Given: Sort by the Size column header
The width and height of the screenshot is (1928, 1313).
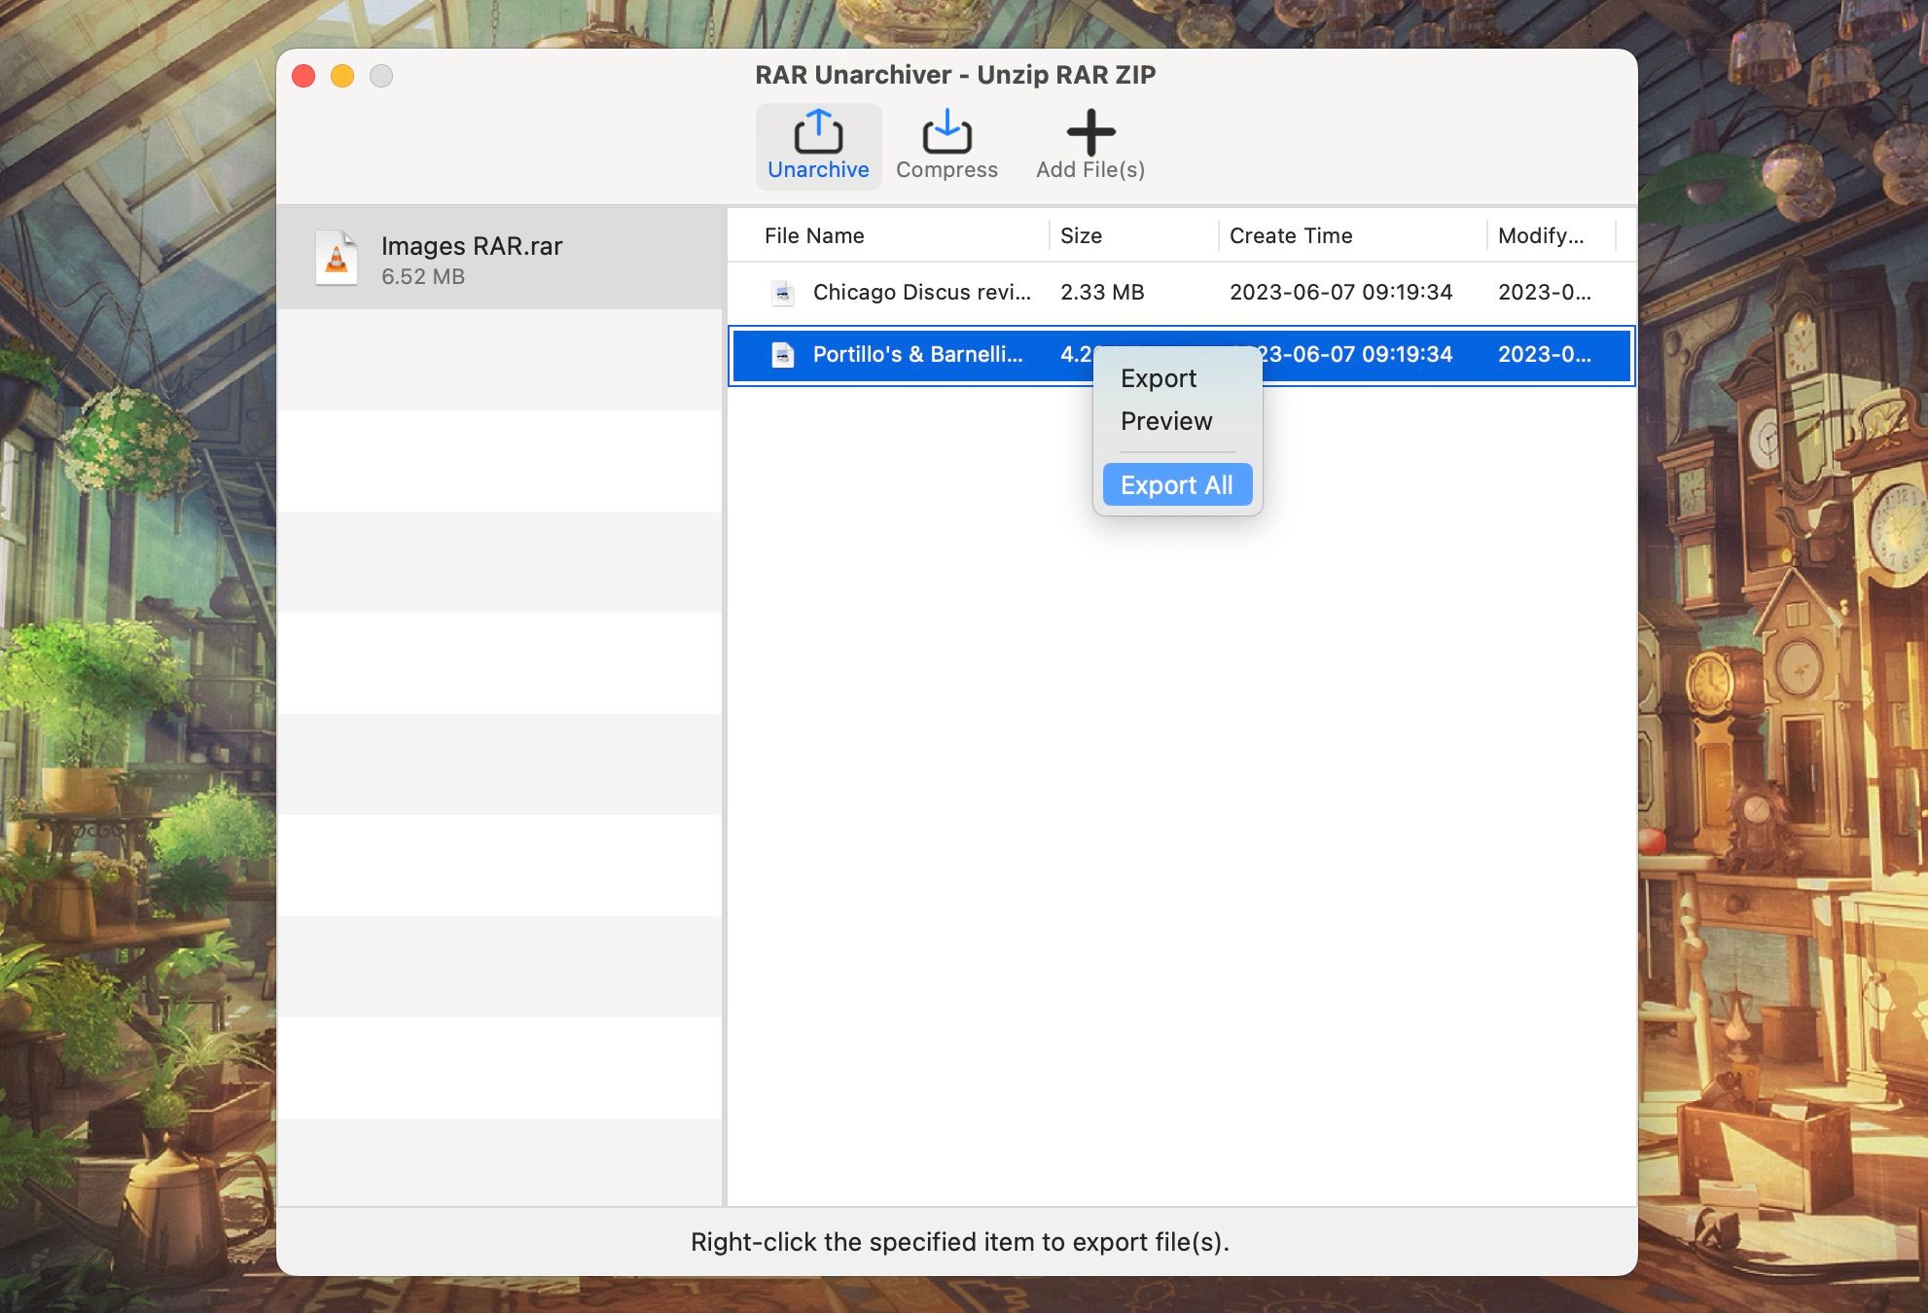Looking at the screenshot, I should point(1081,235).
